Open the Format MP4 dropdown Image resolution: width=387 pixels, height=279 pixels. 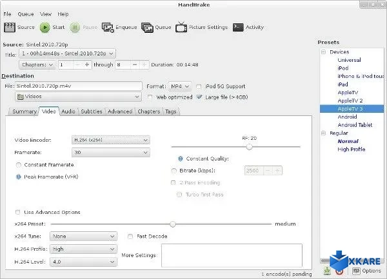tap(180, 86)
